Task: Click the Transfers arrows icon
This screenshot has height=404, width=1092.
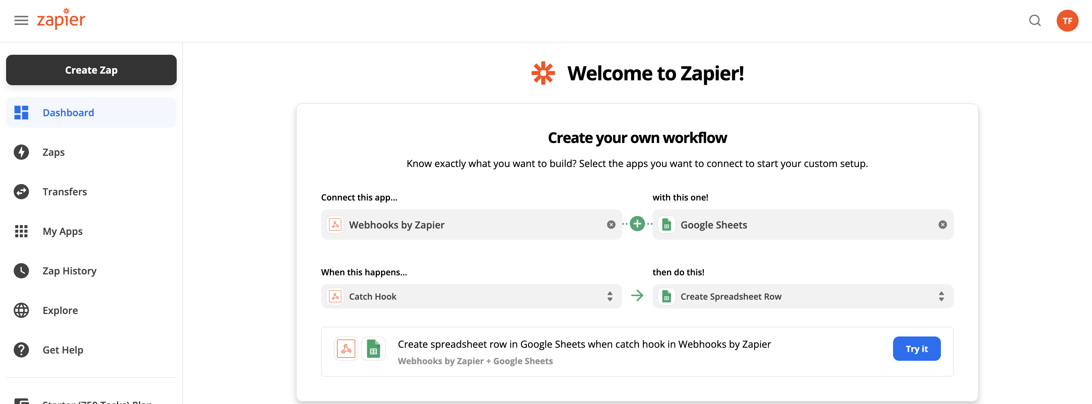Action: pyautogui.click(x=21, y=192)
